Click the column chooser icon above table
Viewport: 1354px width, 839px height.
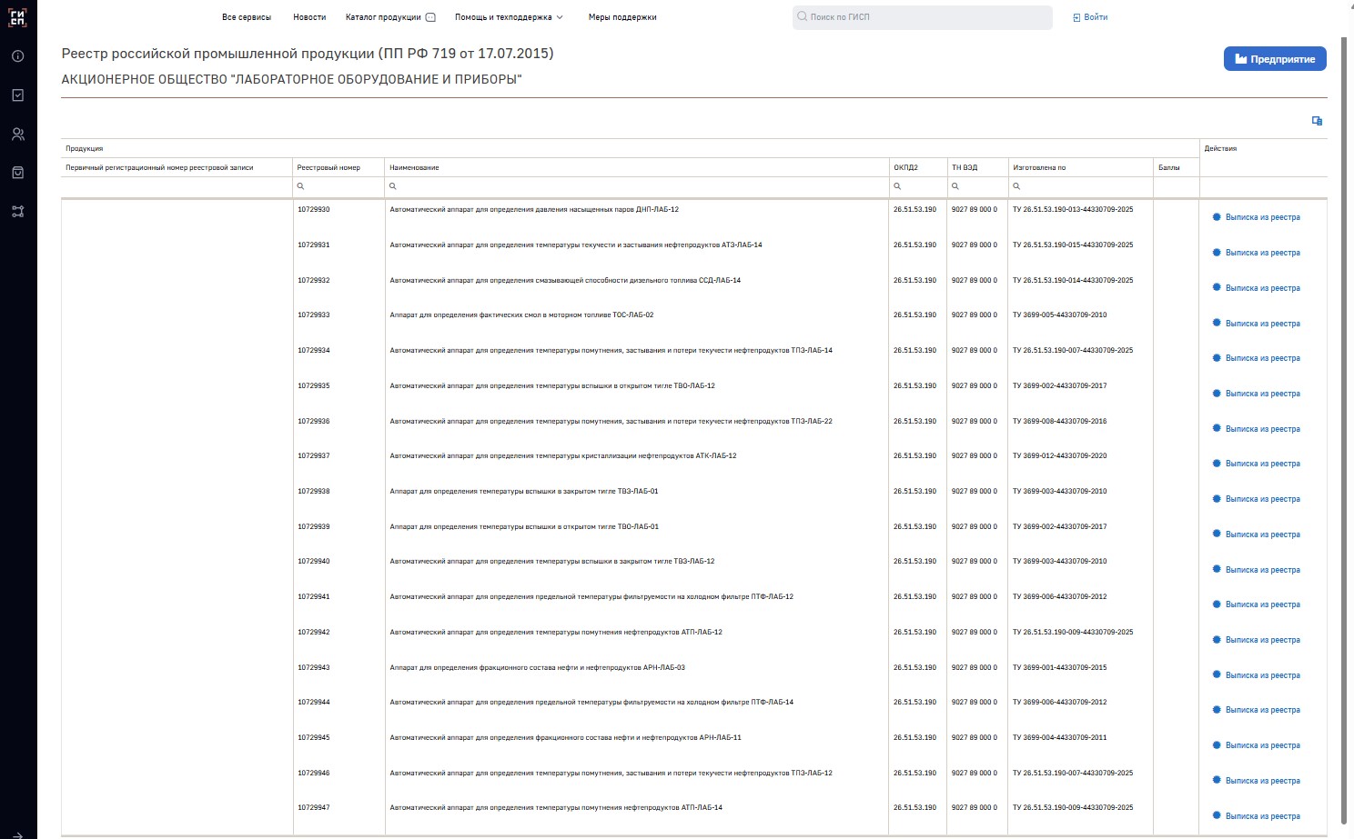1317,121
